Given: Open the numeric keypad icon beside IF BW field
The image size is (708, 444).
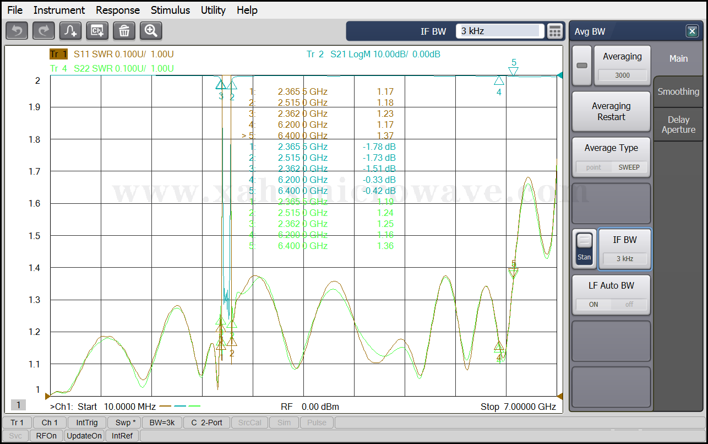Looking at the screenshot, I should (x=555, y=31).
